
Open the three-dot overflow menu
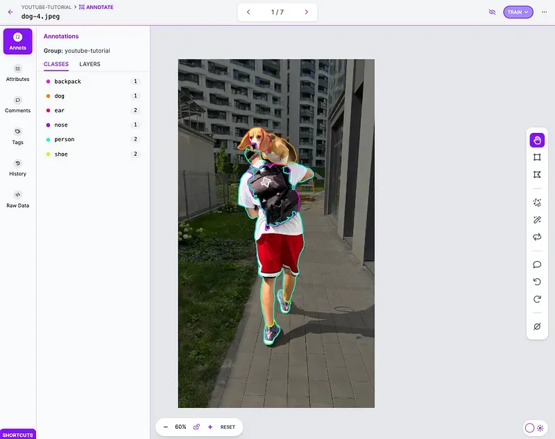(543, 12)
